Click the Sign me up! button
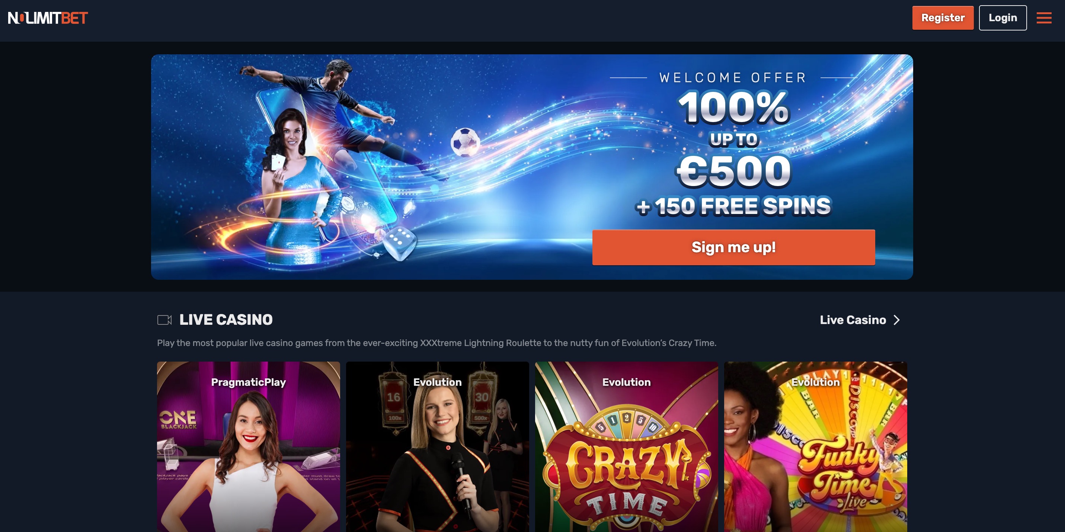This screenshot has height=532, width=1065. [733, 247]
